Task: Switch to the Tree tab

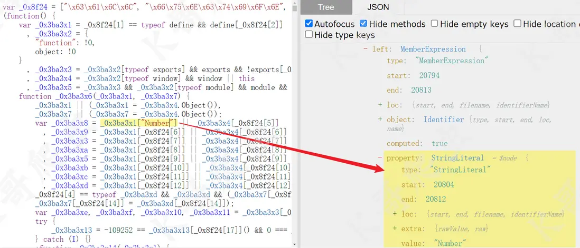Action: click(326, 7)
